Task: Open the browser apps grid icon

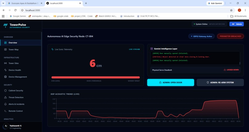Action: tap(3, 16)
